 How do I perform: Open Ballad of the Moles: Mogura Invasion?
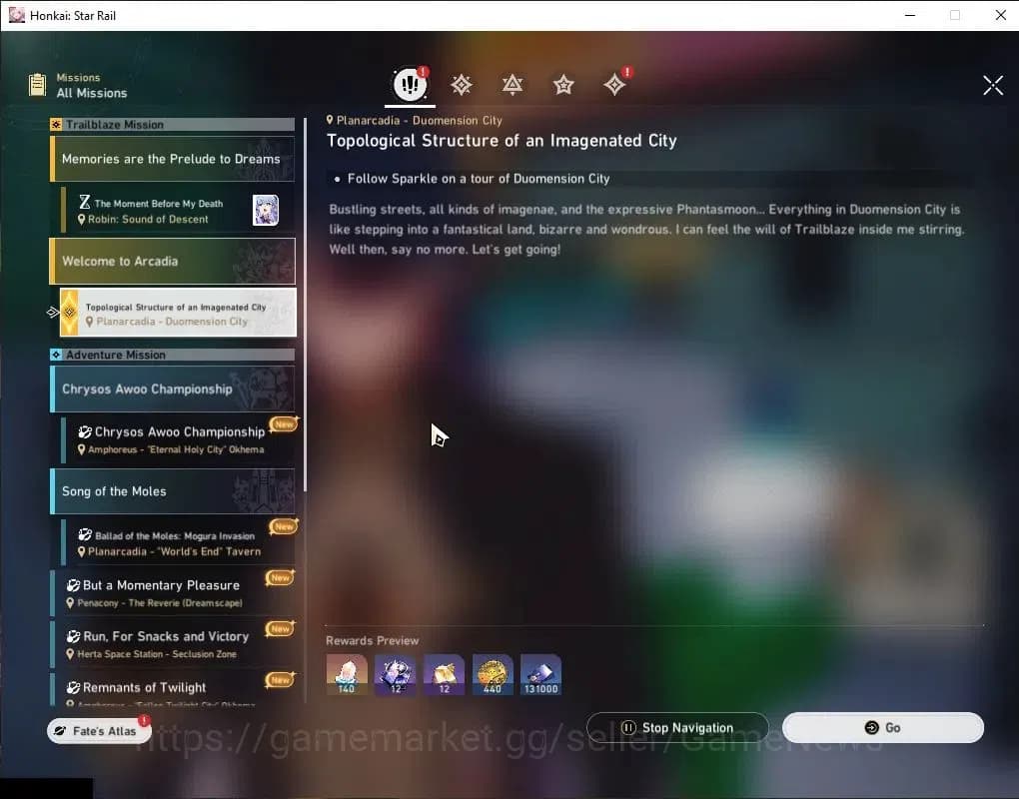(178, 542)
